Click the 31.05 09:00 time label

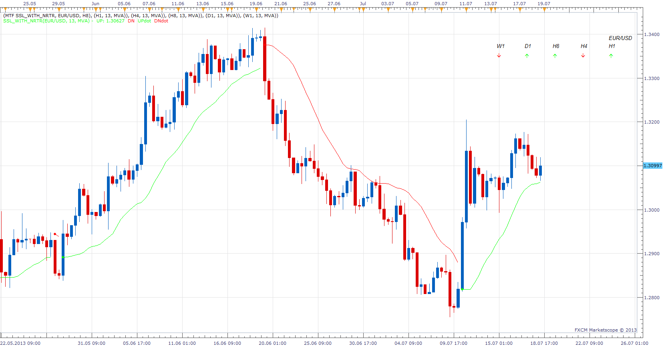[x=91, y=343]
